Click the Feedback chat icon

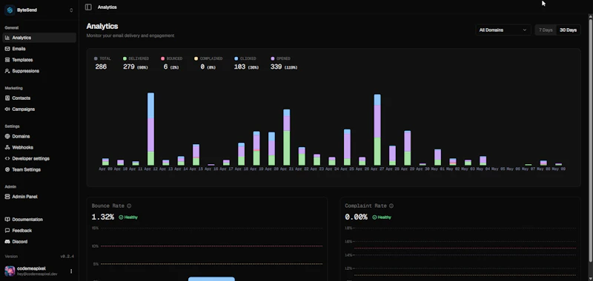click(x=7, y=231)
